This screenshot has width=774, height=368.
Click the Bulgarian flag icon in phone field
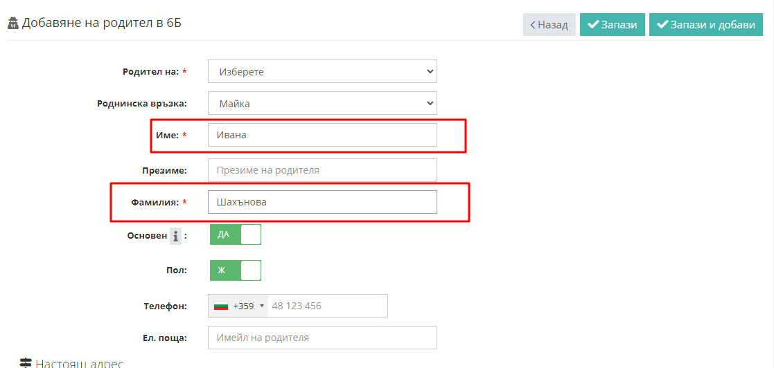(x=220, y=306)
